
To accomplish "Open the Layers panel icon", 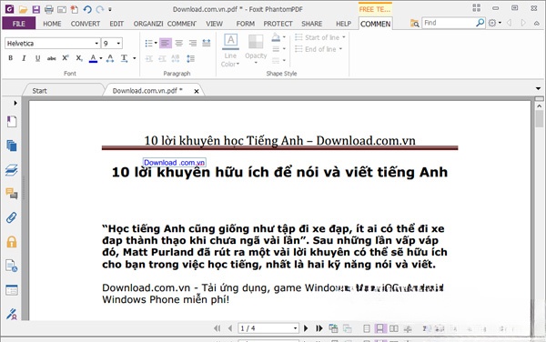I will point(12,170).
